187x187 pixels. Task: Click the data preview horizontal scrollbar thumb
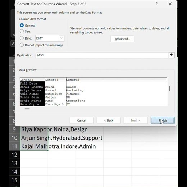click(x=27, y=109)
